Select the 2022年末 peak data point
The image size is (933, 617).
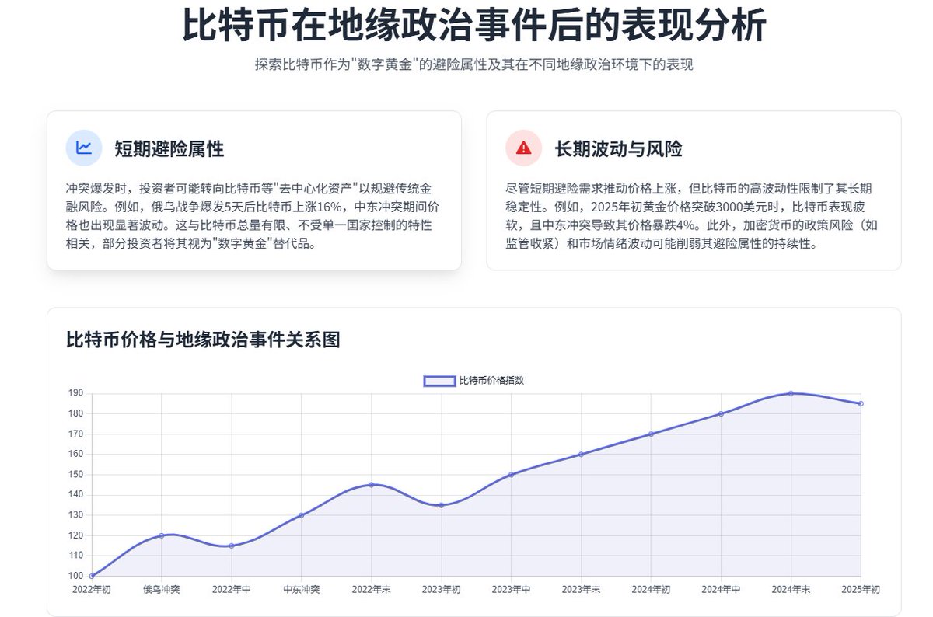tap(372, 485)
